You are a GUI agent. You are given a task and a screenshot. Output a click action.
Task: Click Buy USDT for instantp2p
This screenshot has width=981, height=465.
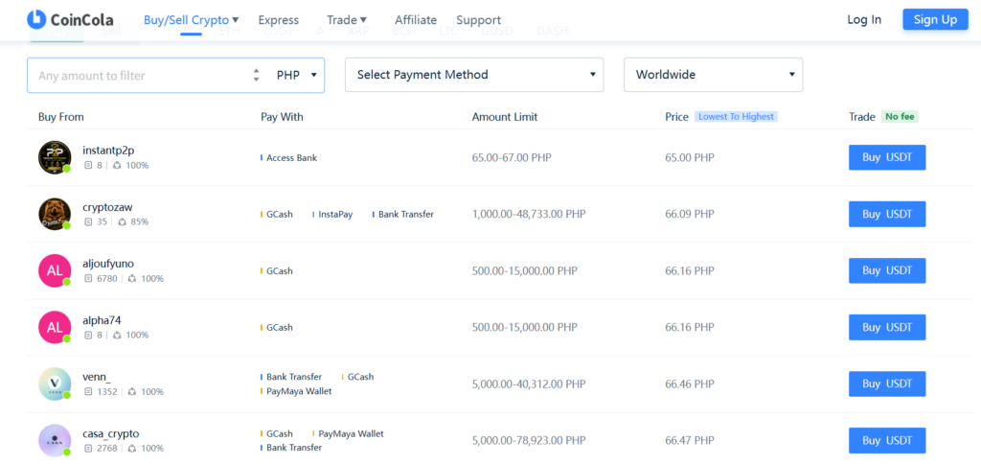(x=887, y=157)
